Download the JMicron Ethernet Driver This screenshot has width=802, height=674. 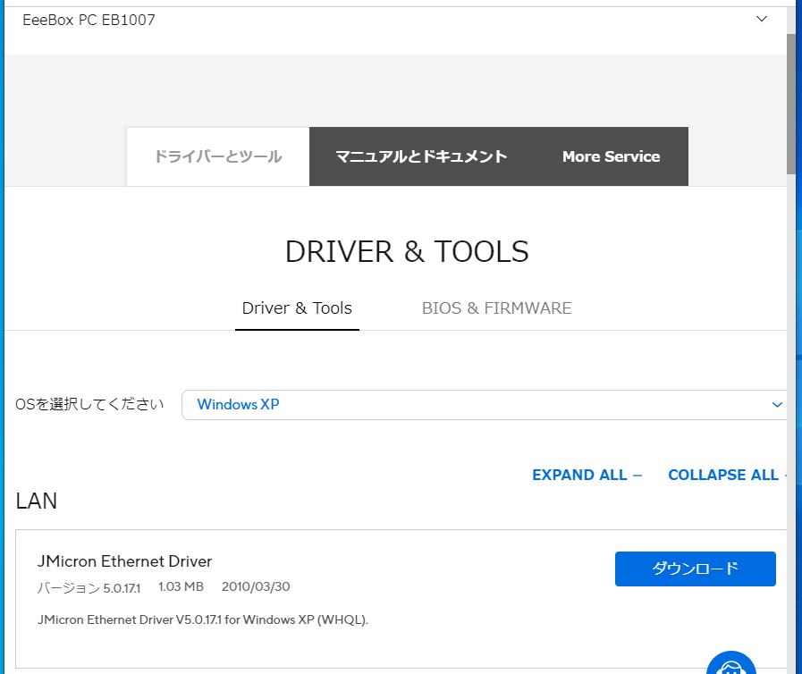tap(695, 569)
